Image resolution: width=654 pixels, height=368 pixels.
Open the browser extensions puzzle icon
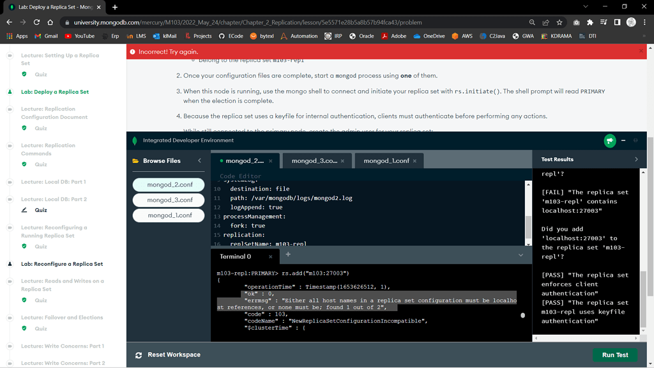tap(589, 22)
